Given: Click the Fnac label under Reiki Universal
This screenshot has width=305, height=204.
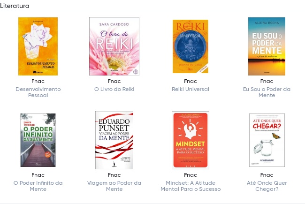Looking at the screenshot, I should pos(191,81).
